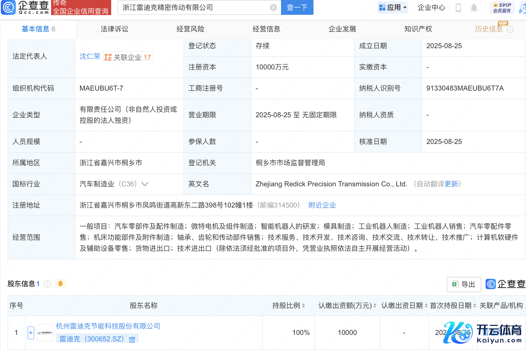
Task: Click the history info help icon
Action: tap(510, 29)
